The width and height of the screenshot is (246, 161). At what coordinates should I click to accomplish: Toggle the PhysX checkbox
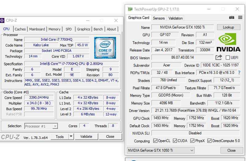click(x=192, y=141)
